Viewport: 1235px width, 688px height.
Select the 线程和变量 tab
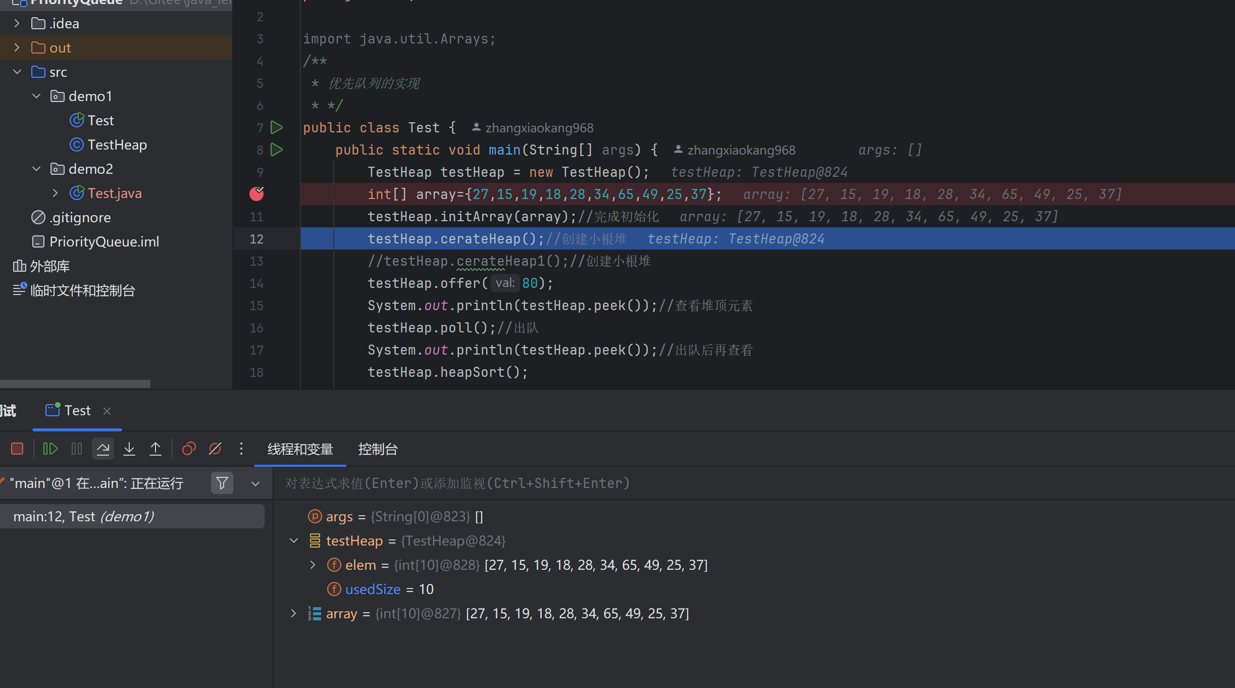pos(300,449)
